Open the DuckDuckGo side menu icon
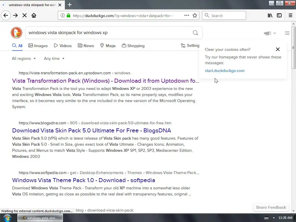The image size is (296, 222). [287, 33]
